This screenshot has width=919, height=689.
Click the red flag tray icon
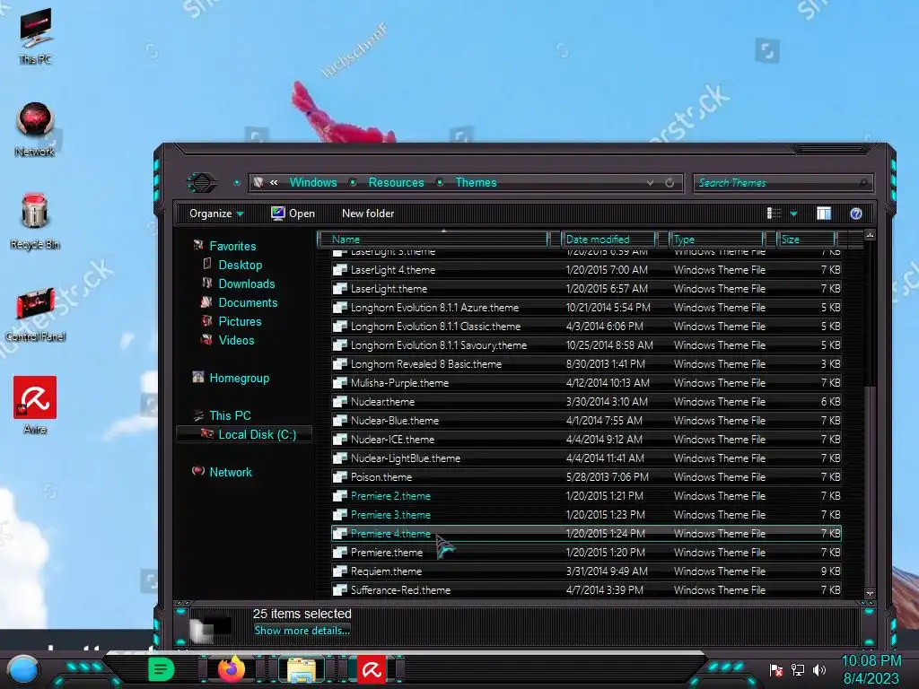[776, 669]
